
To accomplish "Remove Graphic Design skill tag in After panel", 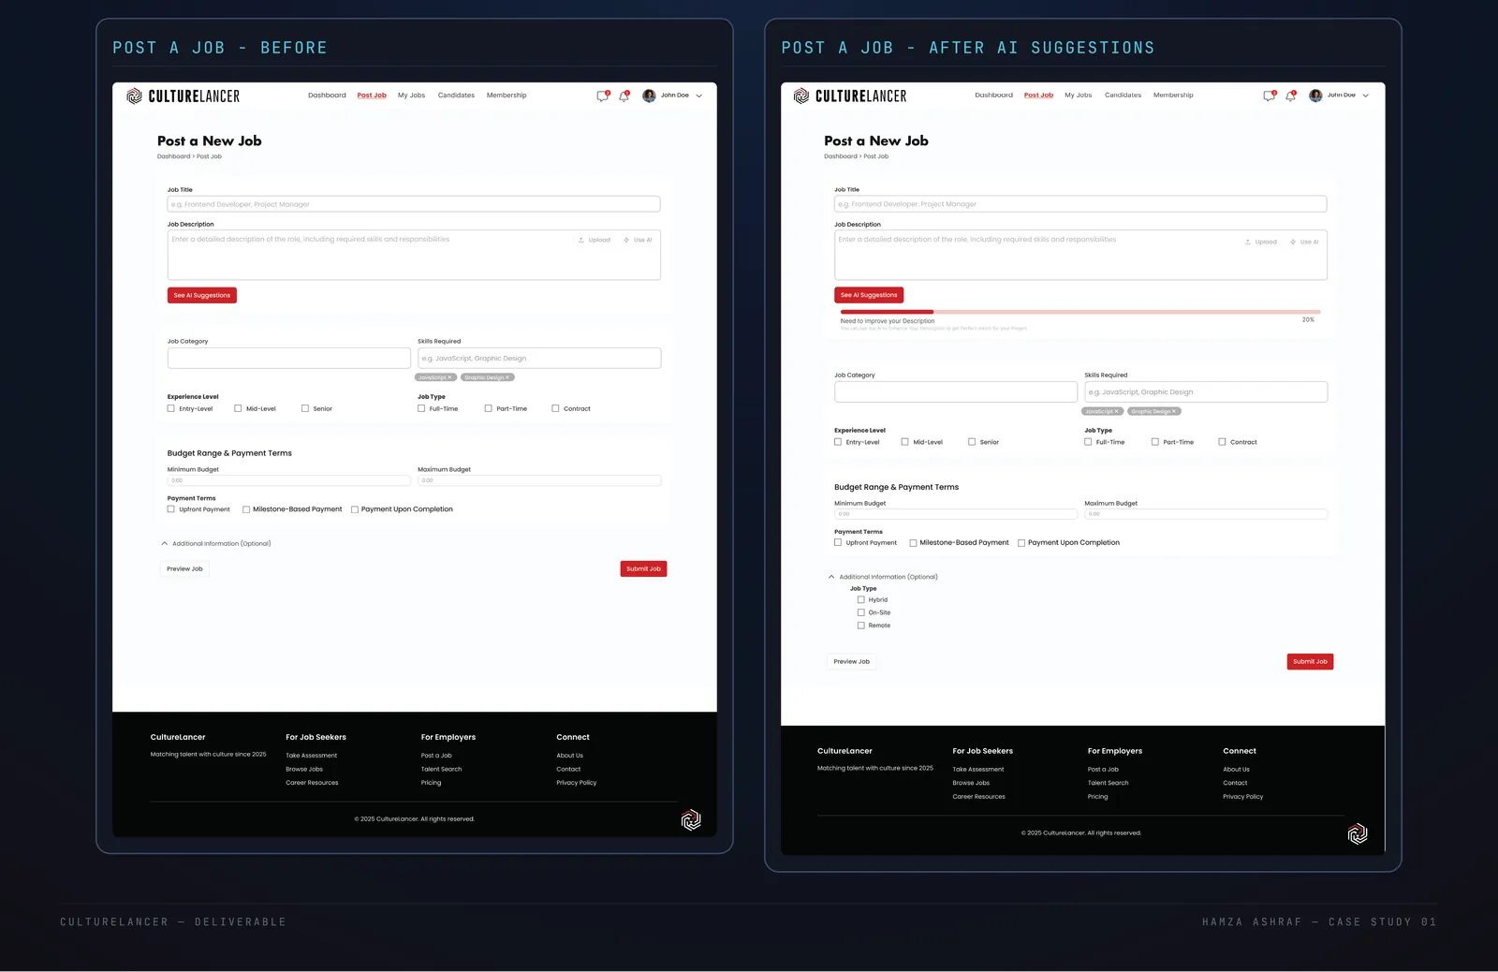I will 1174,411.
